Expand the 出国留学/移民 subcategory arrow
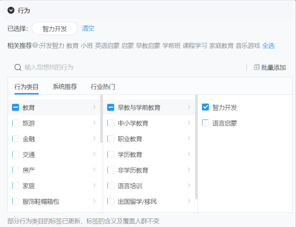This screenshot has height=227, width=296. point(189,201)
